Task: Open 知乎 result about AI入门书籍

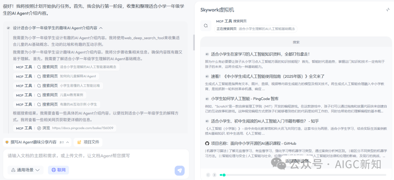Action: point(265,121)
